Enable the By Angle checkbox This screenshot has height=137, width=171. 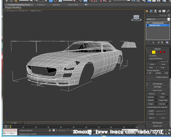(148, 61)
